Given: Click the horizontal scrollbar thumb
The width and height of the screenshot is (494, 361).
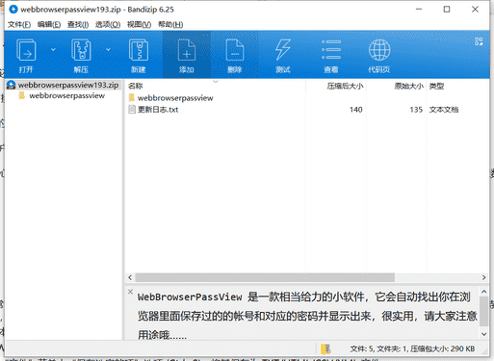Looking at the screenshot, I should (x=265, y=277).
